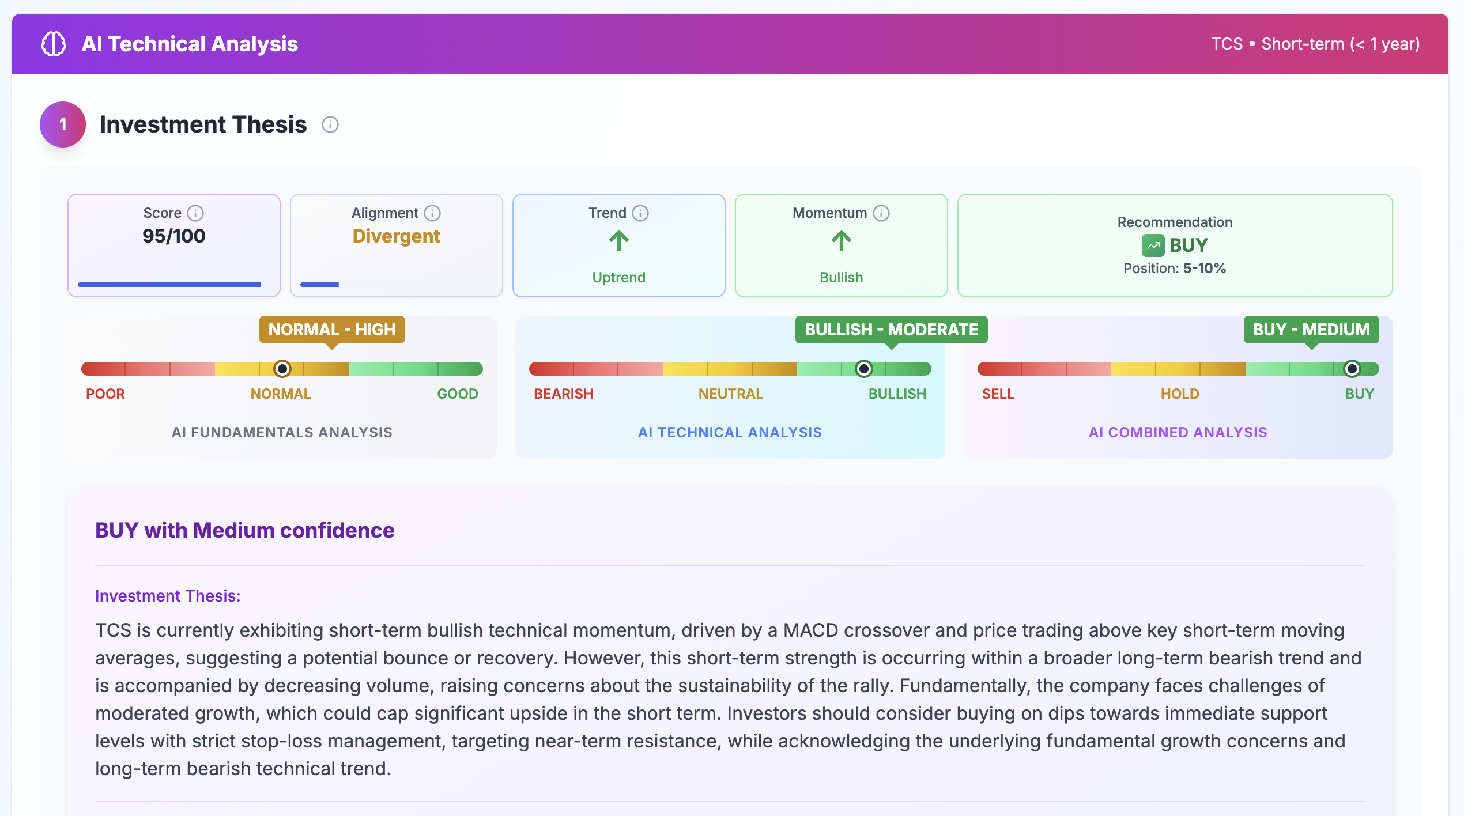Select the AI Combined Analysis panel title
1464x816 pixels.
pos(1178,432)
